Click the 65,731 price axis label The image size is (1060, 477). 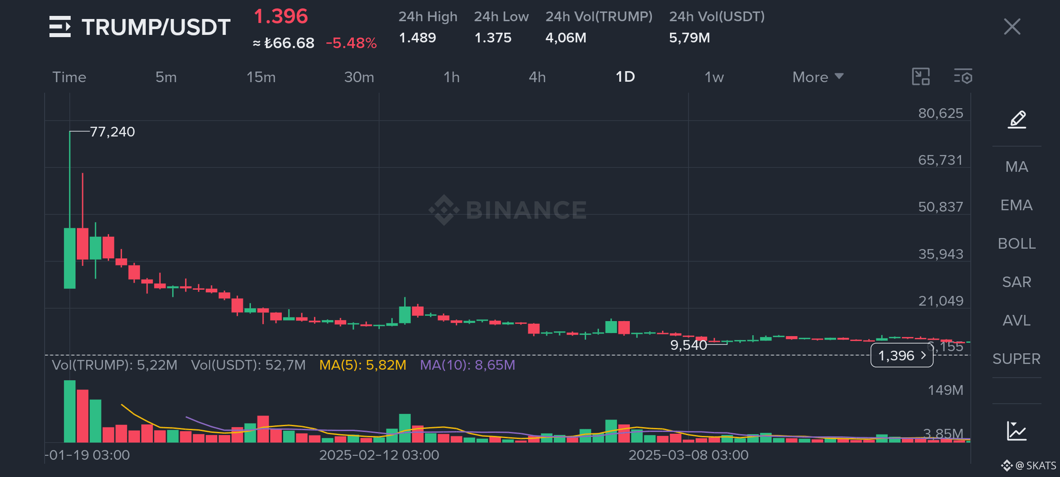coord(941,160)
